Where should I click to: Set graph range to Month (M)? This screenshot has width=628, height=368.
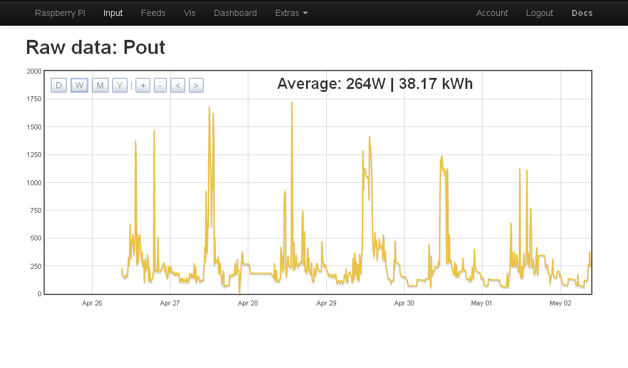pos(100,85)
